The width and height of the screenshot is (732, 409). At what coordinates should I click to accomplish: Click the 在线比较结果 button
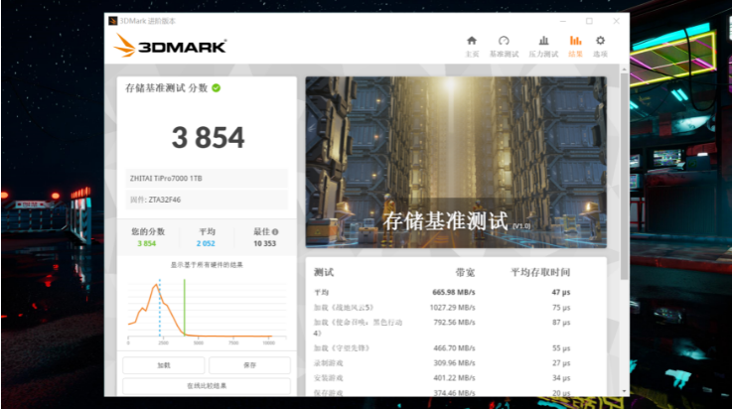(207, 386)
